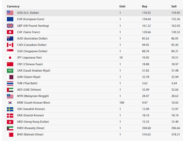Click the AUD (Australian Dollar) label

32,38
